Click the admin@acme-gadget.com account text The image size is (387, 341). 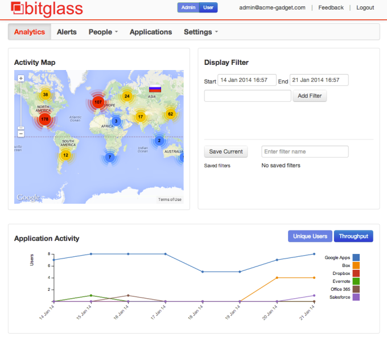point(272,7)
